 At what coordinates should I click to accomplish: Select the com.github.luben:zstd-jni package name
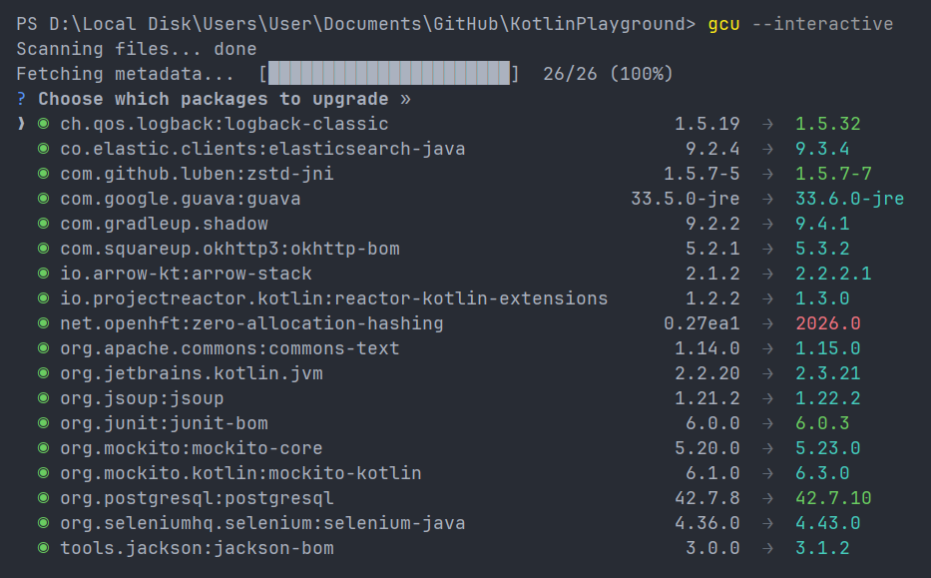tap(197, 174)
